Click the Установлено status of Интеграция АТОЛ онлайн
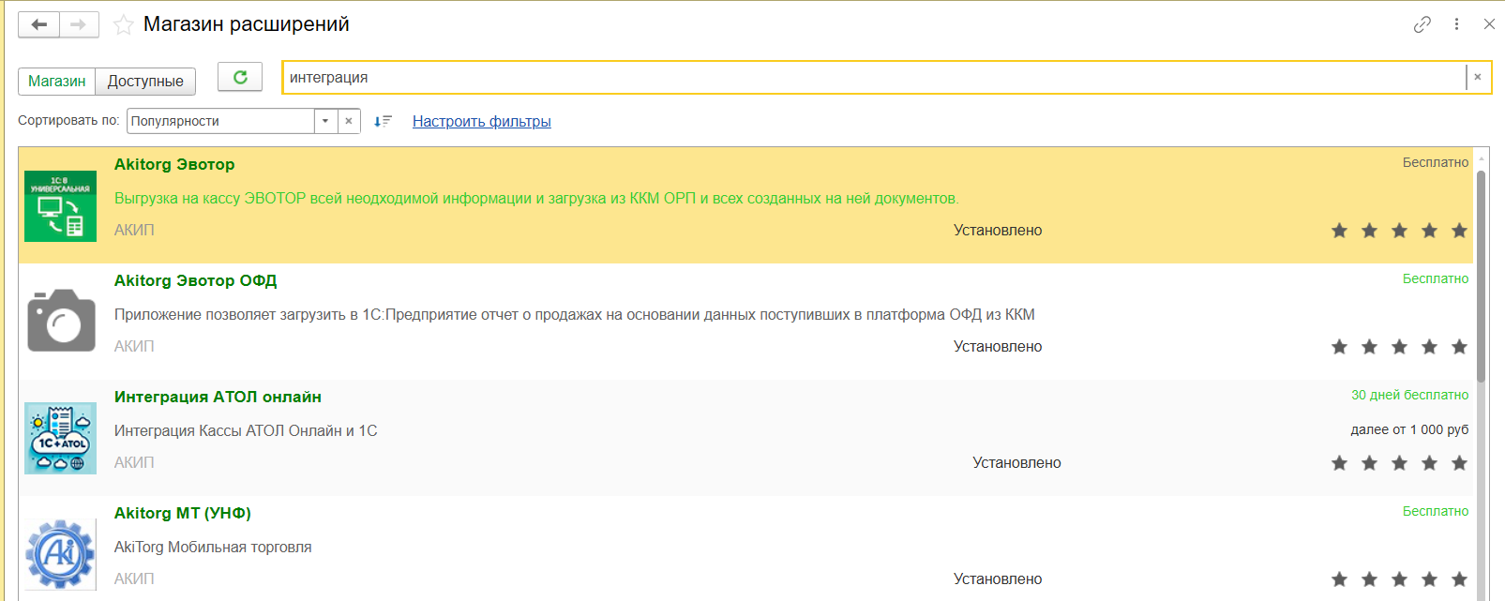The height and width of the screenshot is (601, 1505). [x=1016, y=463]
